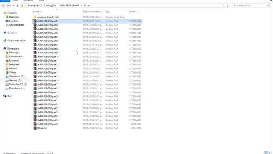Screen dimensions: 273x154
Task: Select 'Gaming (D:)' in the address breadcrumb
Action: coord(49,6)
